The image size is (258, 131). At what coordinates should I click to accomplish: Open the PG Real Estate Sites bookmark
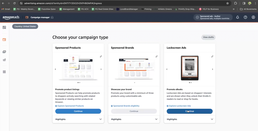[x=102, y=9]
